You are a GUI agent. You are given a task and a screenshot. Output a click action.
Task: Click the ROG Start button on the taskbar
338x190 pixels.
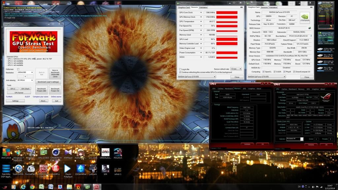tap(5, 187)
